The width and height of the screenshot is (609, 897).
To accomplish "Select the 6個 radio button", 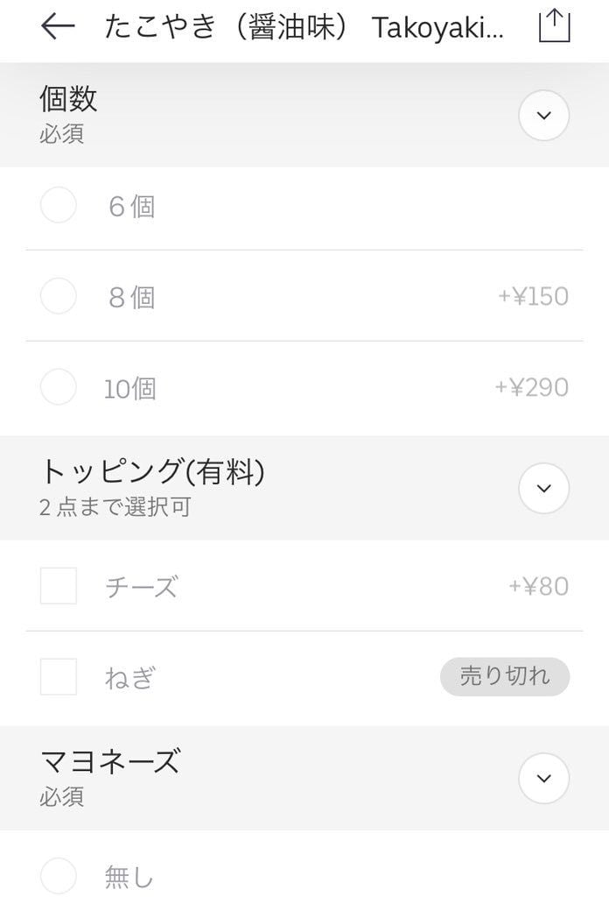I will [59, 206].
